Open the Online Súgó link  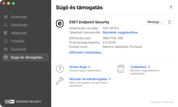[78, 67]
